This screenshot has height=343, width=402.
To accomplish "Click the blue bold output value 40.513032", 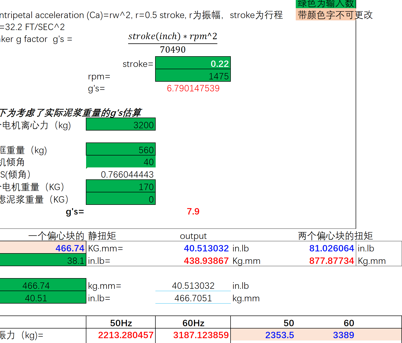I will coord(206,248).
